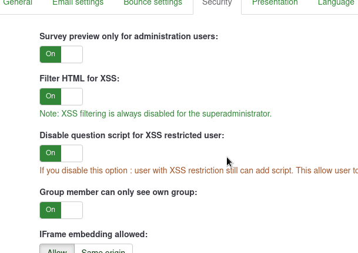Click Disable question script for XSS restricted user label
Viewport: 358px width, 253px height.
click(132, 135)
